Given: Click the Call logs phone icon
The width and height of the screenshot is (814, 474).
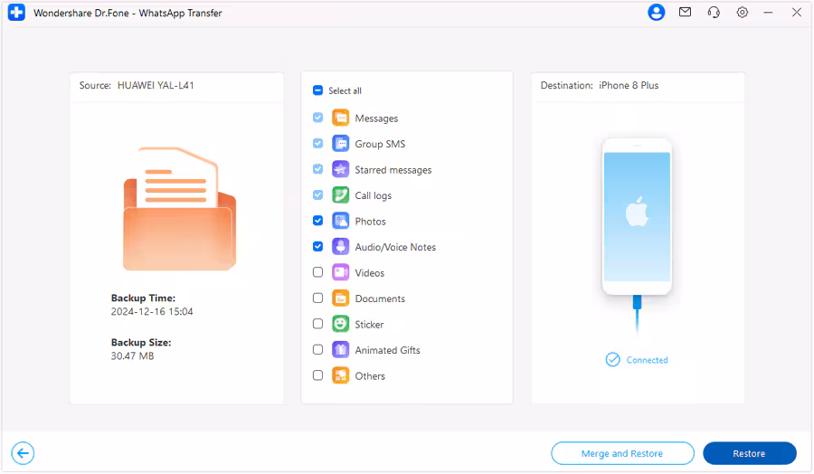Looking at the screenshot, I should tap(341, 195).
